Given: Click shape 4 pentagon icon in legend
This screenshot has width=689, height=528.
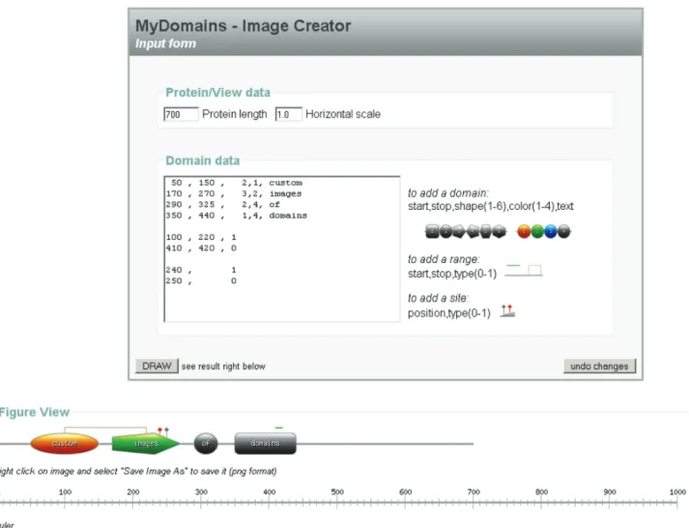Looking at the screenshot, I should [473, 231].
